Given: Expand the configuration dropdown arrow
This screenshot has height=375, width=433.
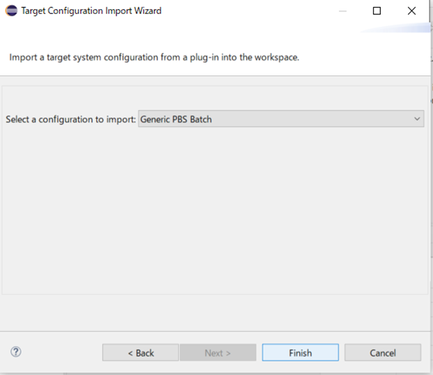Looking at the screenshot, I should [x=417, y=119].
